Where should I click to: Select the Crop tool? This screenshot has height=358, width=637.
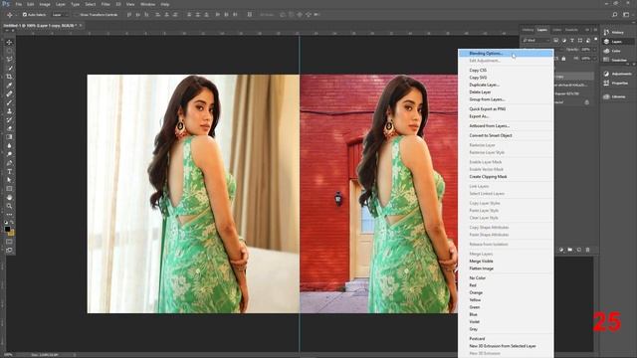[x=9, y=77]
